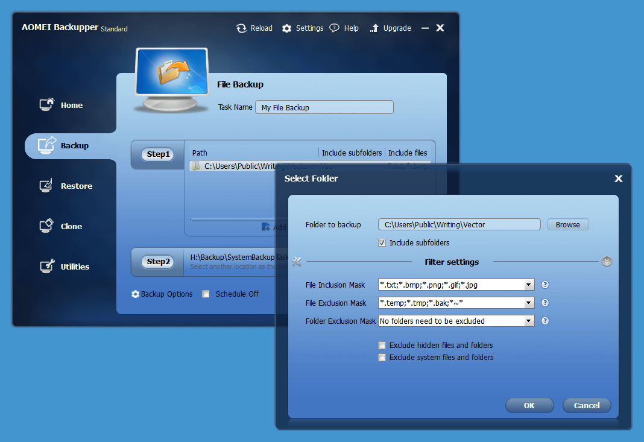Open the Folder Exclusion Mask dropdown arrow
Viewport: 644px width, 442px height.
pos(529,321)
